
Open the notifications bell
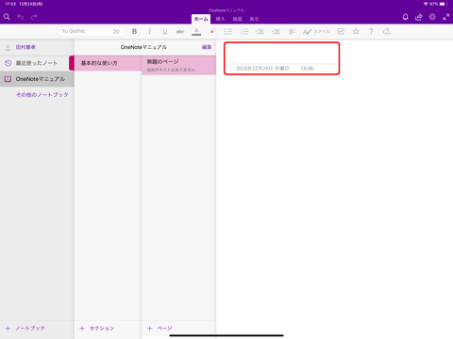405,17
